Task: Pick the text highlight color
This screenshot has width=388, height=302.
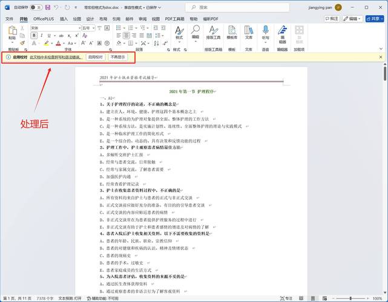Action: coord(46,43)
